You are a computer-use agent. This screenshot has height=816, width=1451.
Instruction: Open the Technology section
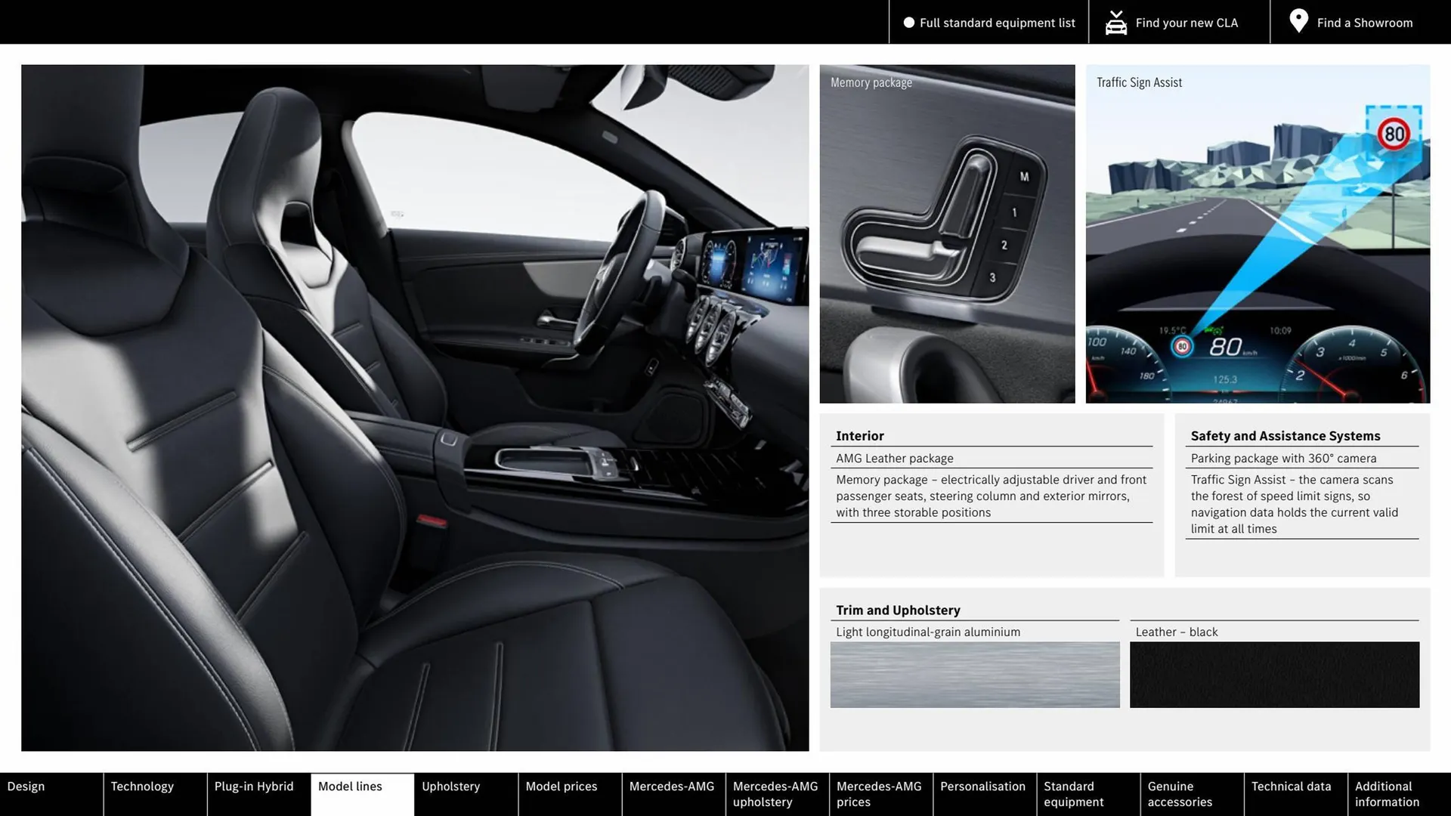pyautogui.click(x=143, y=786)
